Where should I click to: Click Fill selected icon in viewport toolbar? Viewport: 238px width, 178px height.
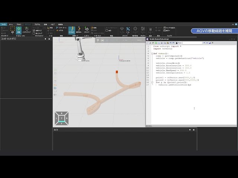[55, 73]
